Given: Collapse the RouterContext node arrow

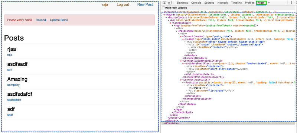Looking at the screenshot, I should point(166,17).
